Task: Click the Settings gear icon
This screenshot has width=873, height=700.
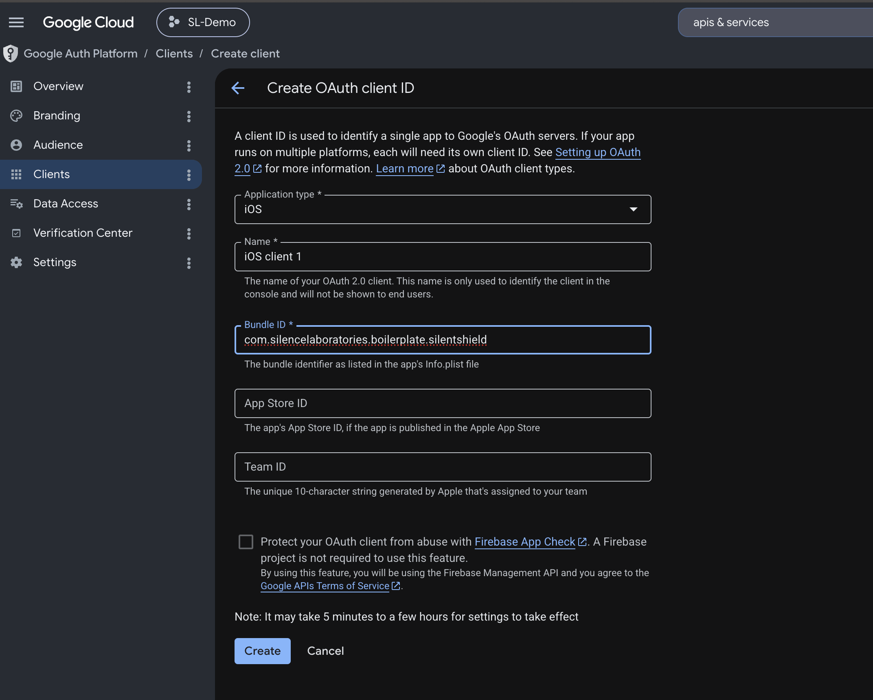Action: (x=16, y=262)
